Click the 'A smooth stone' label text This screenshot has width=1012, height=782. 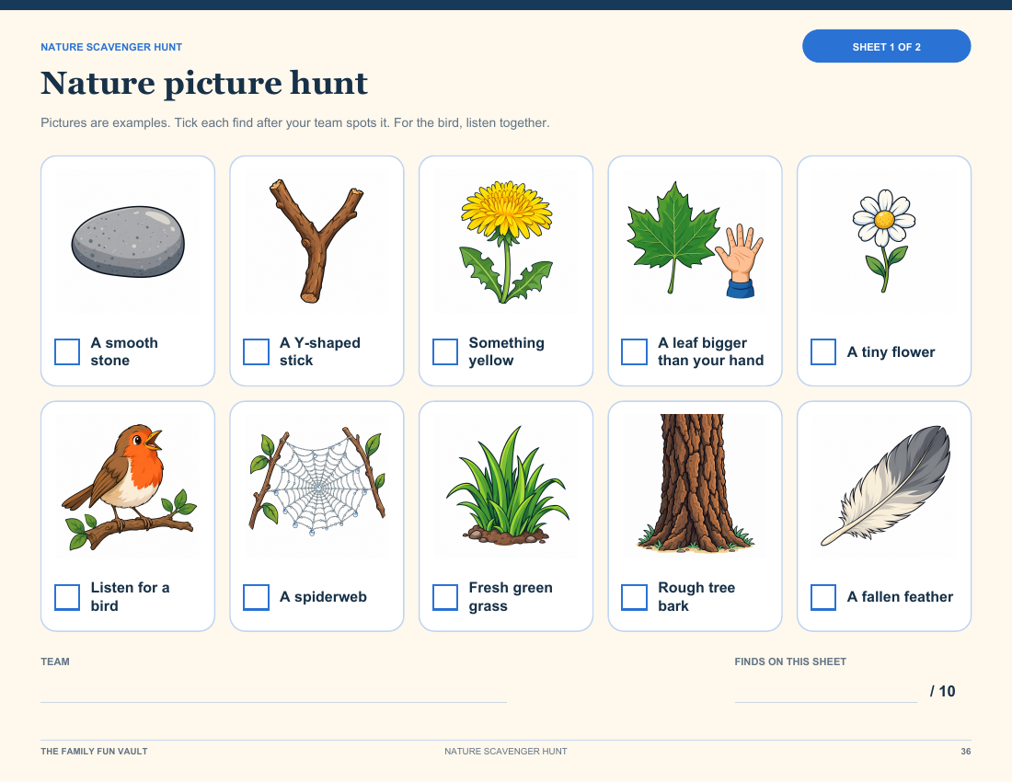[124, 351]
